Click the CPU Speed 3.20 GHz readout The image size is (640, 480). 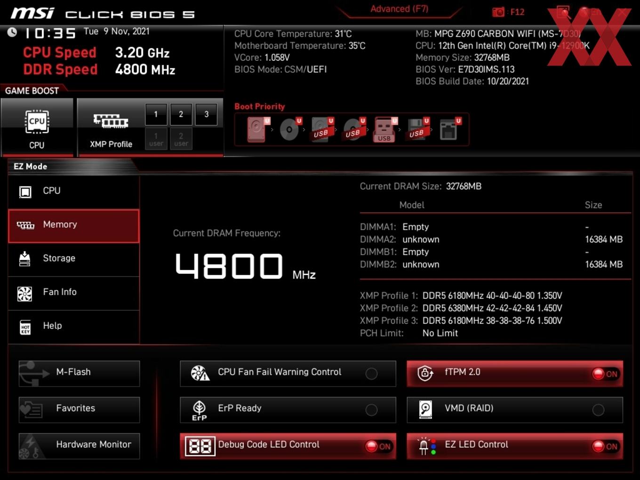pyautogui.click(x=96, y=52)
